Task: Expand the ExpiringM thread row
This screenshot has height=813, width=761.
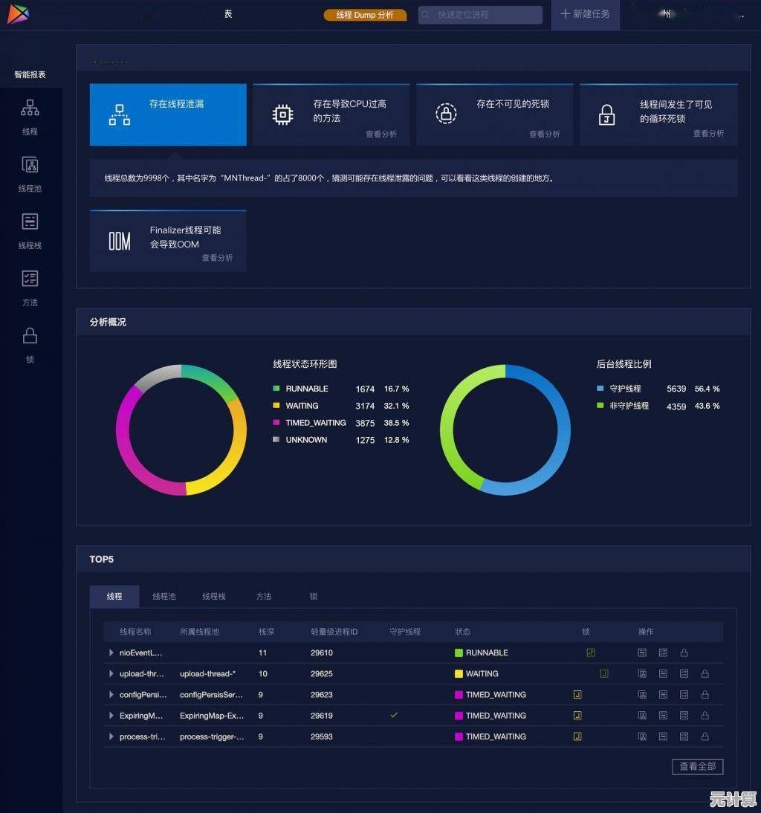Action: tap(111, 716)
